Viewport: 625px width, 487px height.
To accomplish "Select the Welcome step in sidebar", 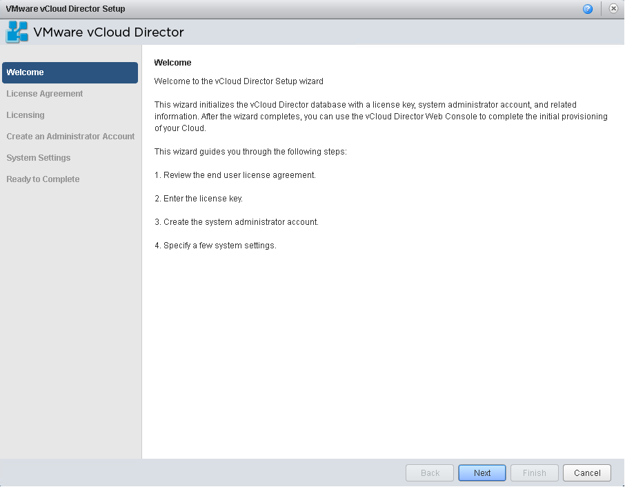I will point(70,72).
